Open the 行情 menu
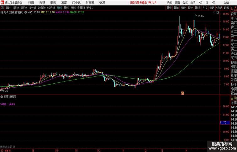Viewport: 237px width, 152px height. click(31, 2)
